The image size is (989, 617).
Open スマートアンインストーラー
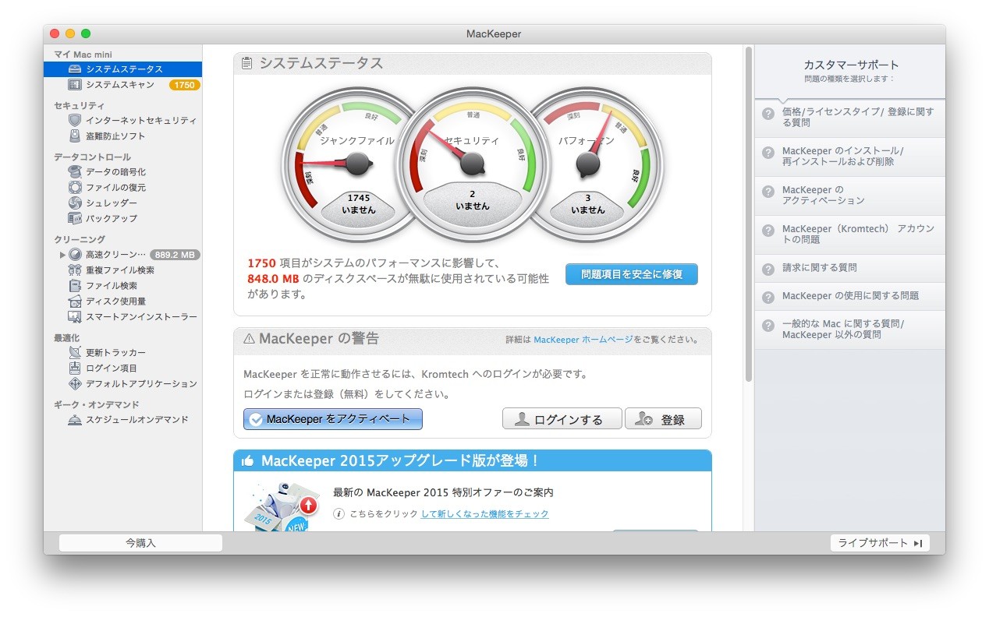(122, 317)
